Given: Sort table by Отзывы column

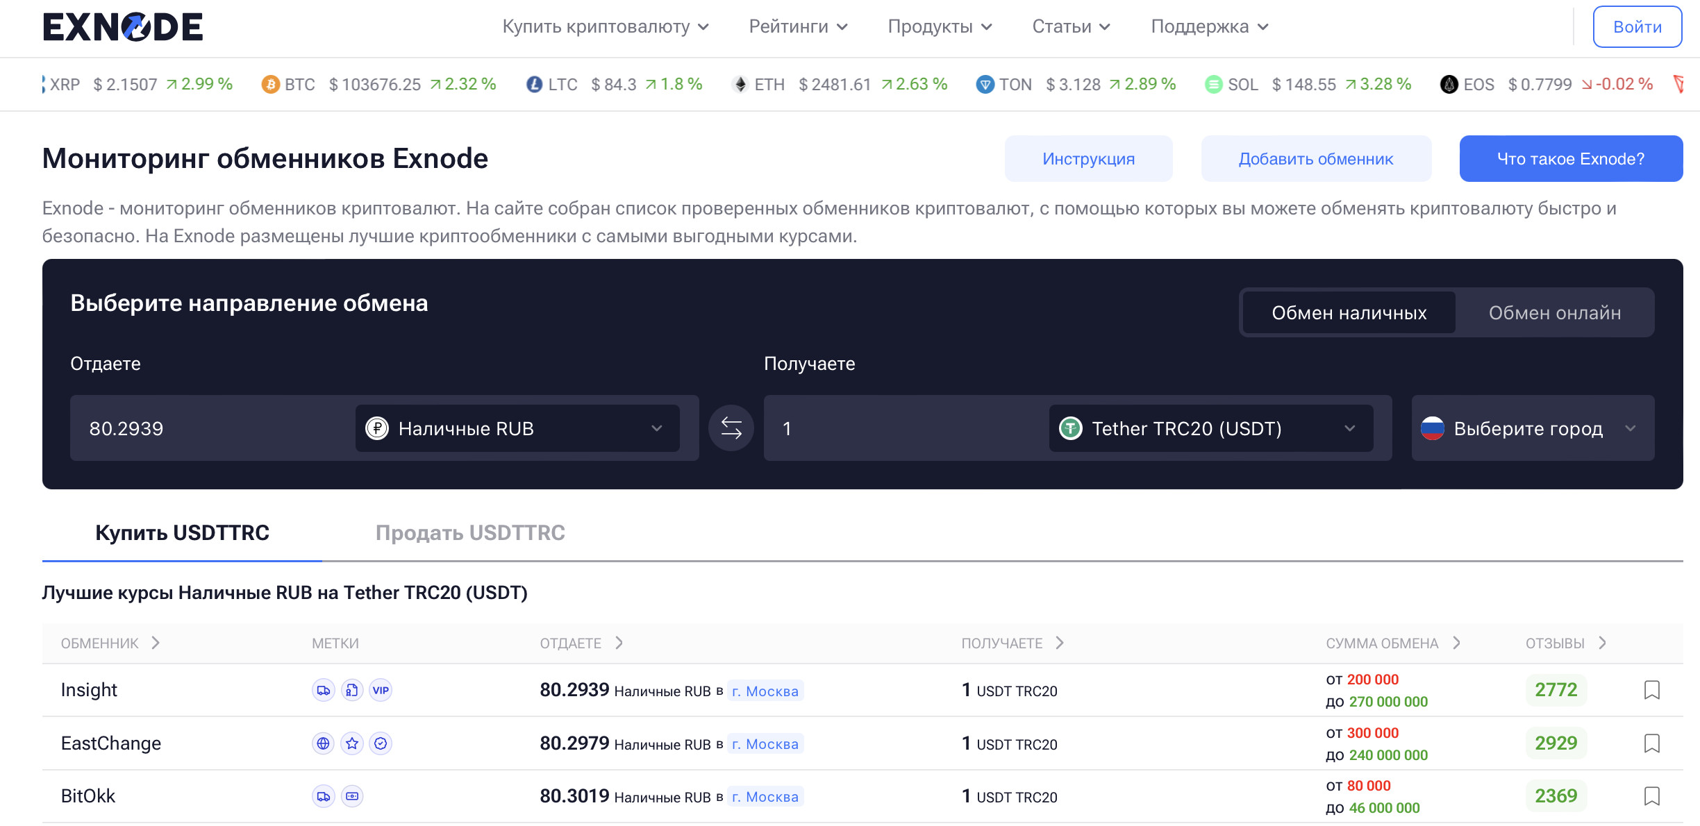Looking at the screenshot, I should tap(1565, 643).
